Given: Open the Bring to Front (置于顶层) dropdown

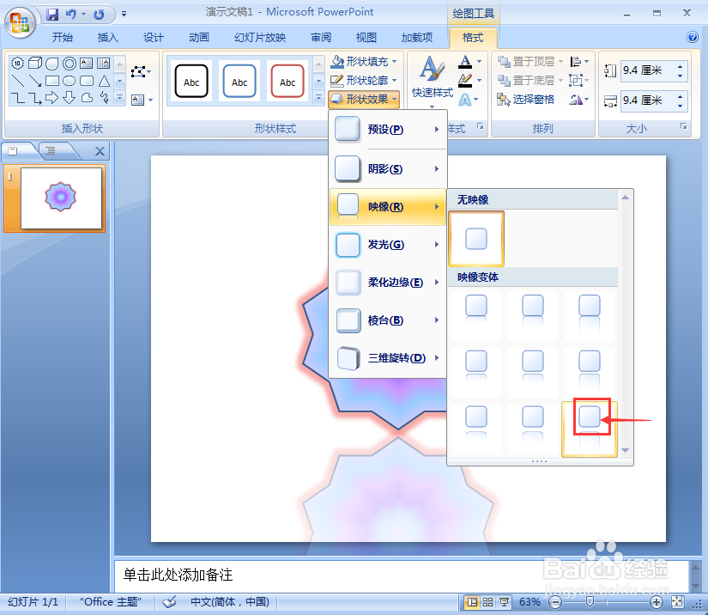Looking at the screenshot, I should point(561,61).
